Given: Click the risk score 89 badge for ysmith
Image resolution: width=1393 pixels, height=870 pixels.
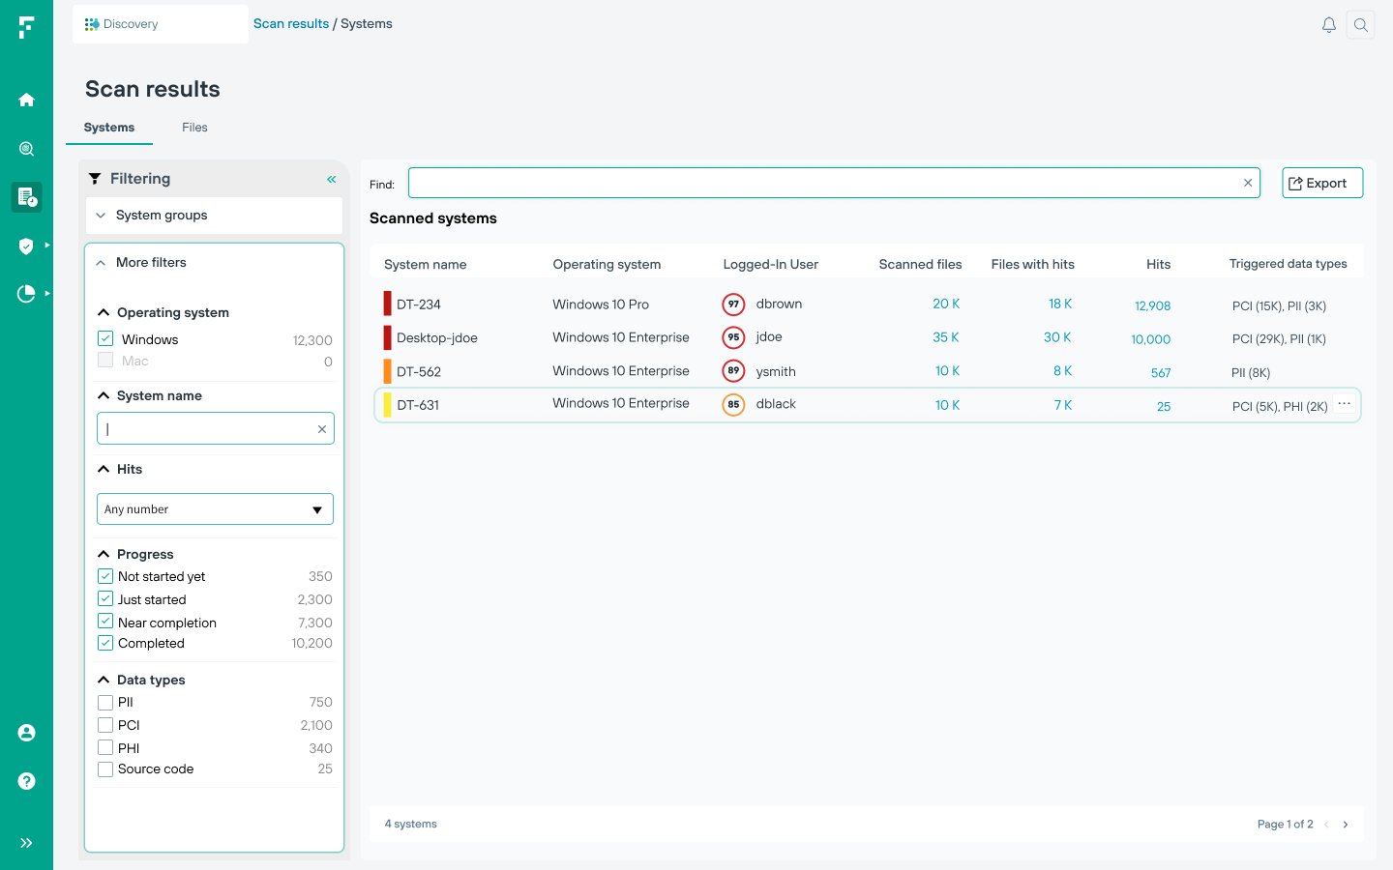Looking at the screenshot, I should tap(734, 371).
